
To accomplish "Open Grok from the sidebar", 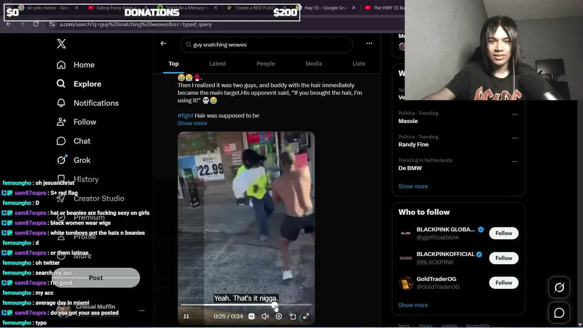I will point(73,160).
